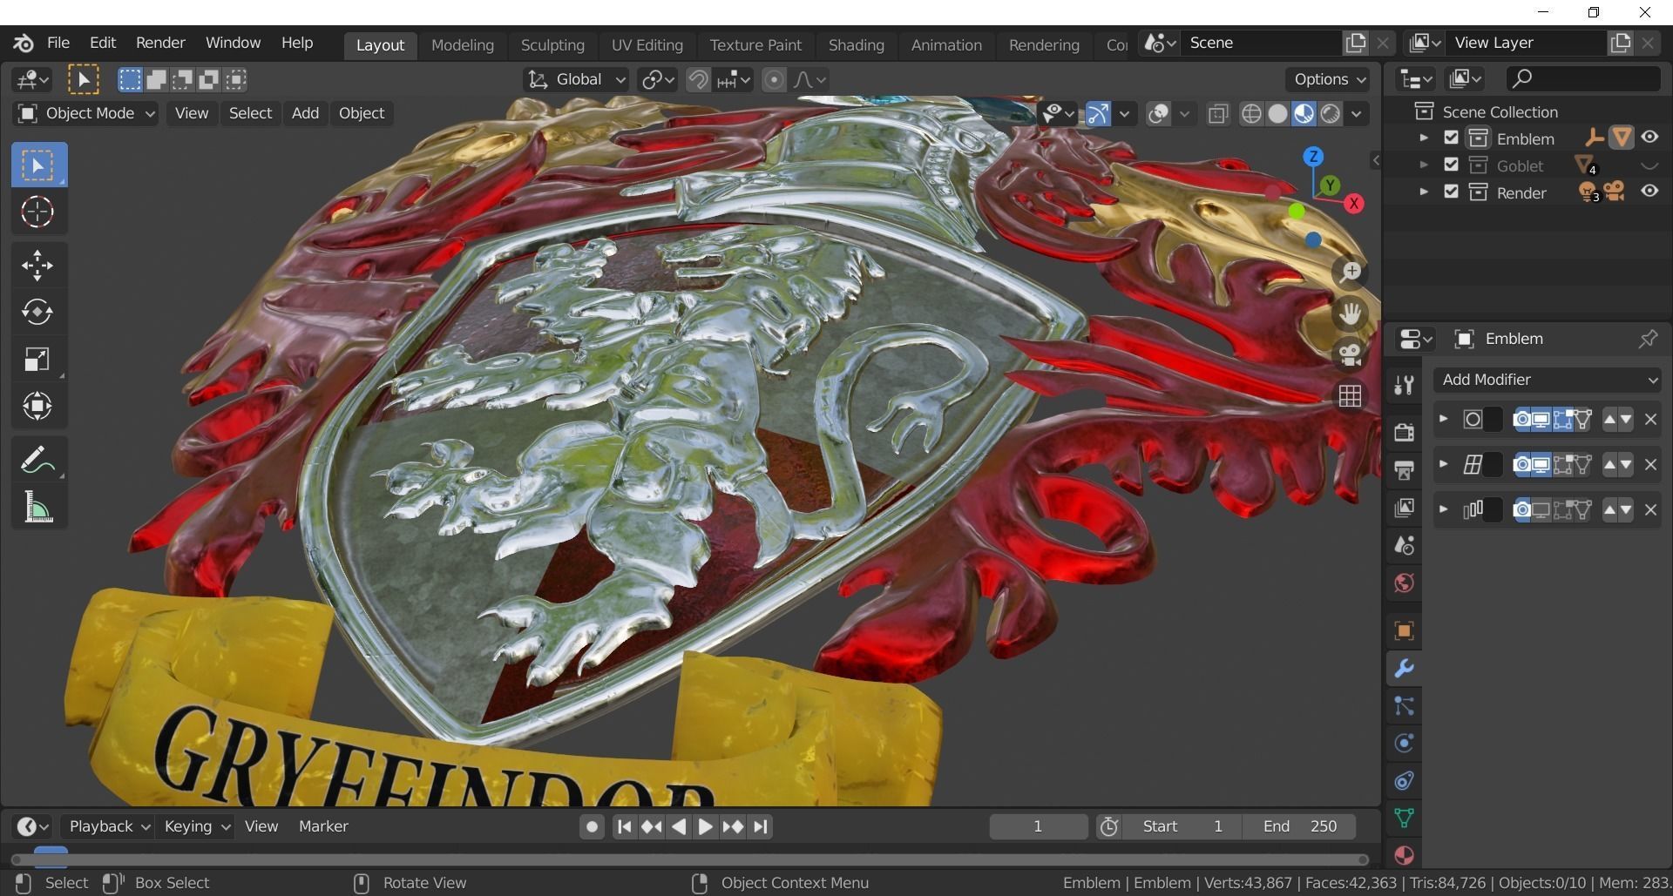Screen dimensions: 1673x896
Task: Toggle the Goblet collection checkbox
Action: [x=1451, y=165]
